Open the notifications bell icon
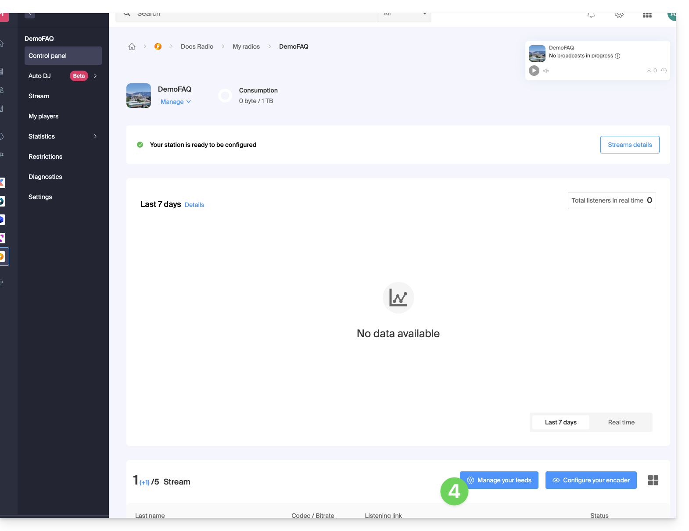Screen dimensions: 689x531 click(591, 15)
